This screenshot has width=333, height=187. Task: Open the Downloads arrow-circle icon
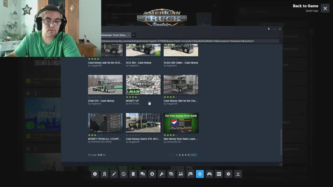152,174
